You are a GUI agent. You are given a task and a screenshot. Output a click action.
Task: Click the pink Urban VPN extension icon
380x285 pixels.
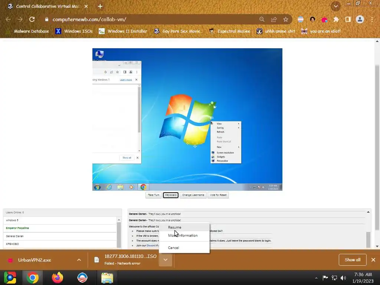pyautogui.click(x=324, y=20)
